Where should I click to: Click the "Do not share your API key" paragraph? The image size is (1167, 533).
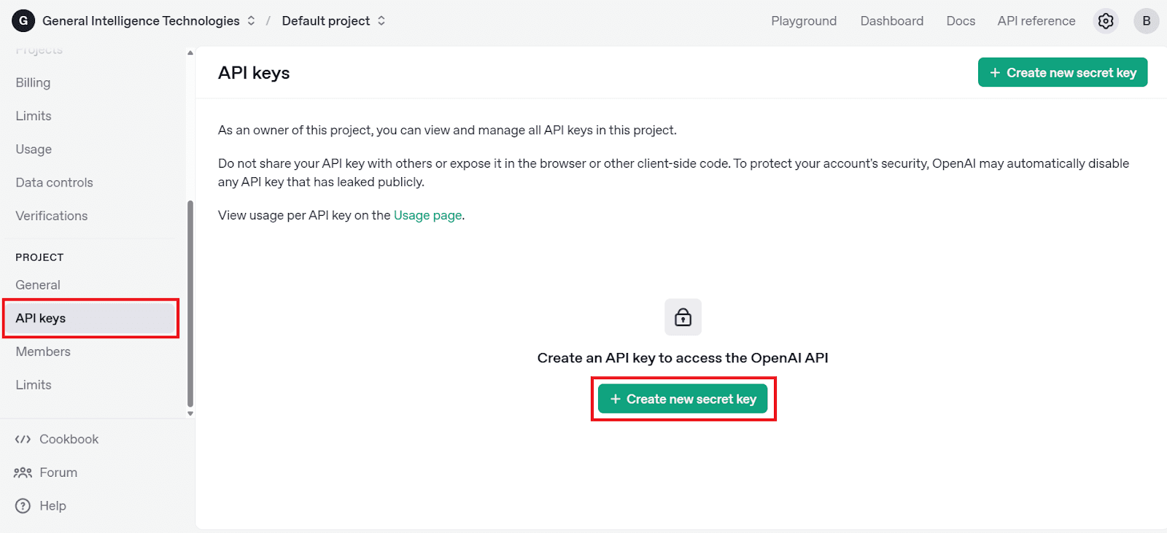point(673,173)
